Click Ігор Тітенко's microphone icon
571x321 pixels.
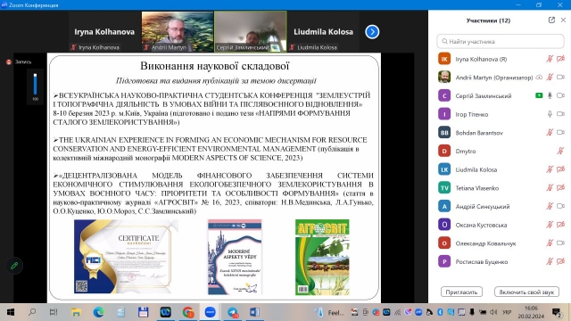pos(550,114)
